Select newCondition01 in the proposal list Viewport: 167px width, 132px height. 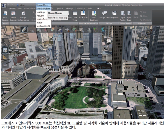point(43,26)
